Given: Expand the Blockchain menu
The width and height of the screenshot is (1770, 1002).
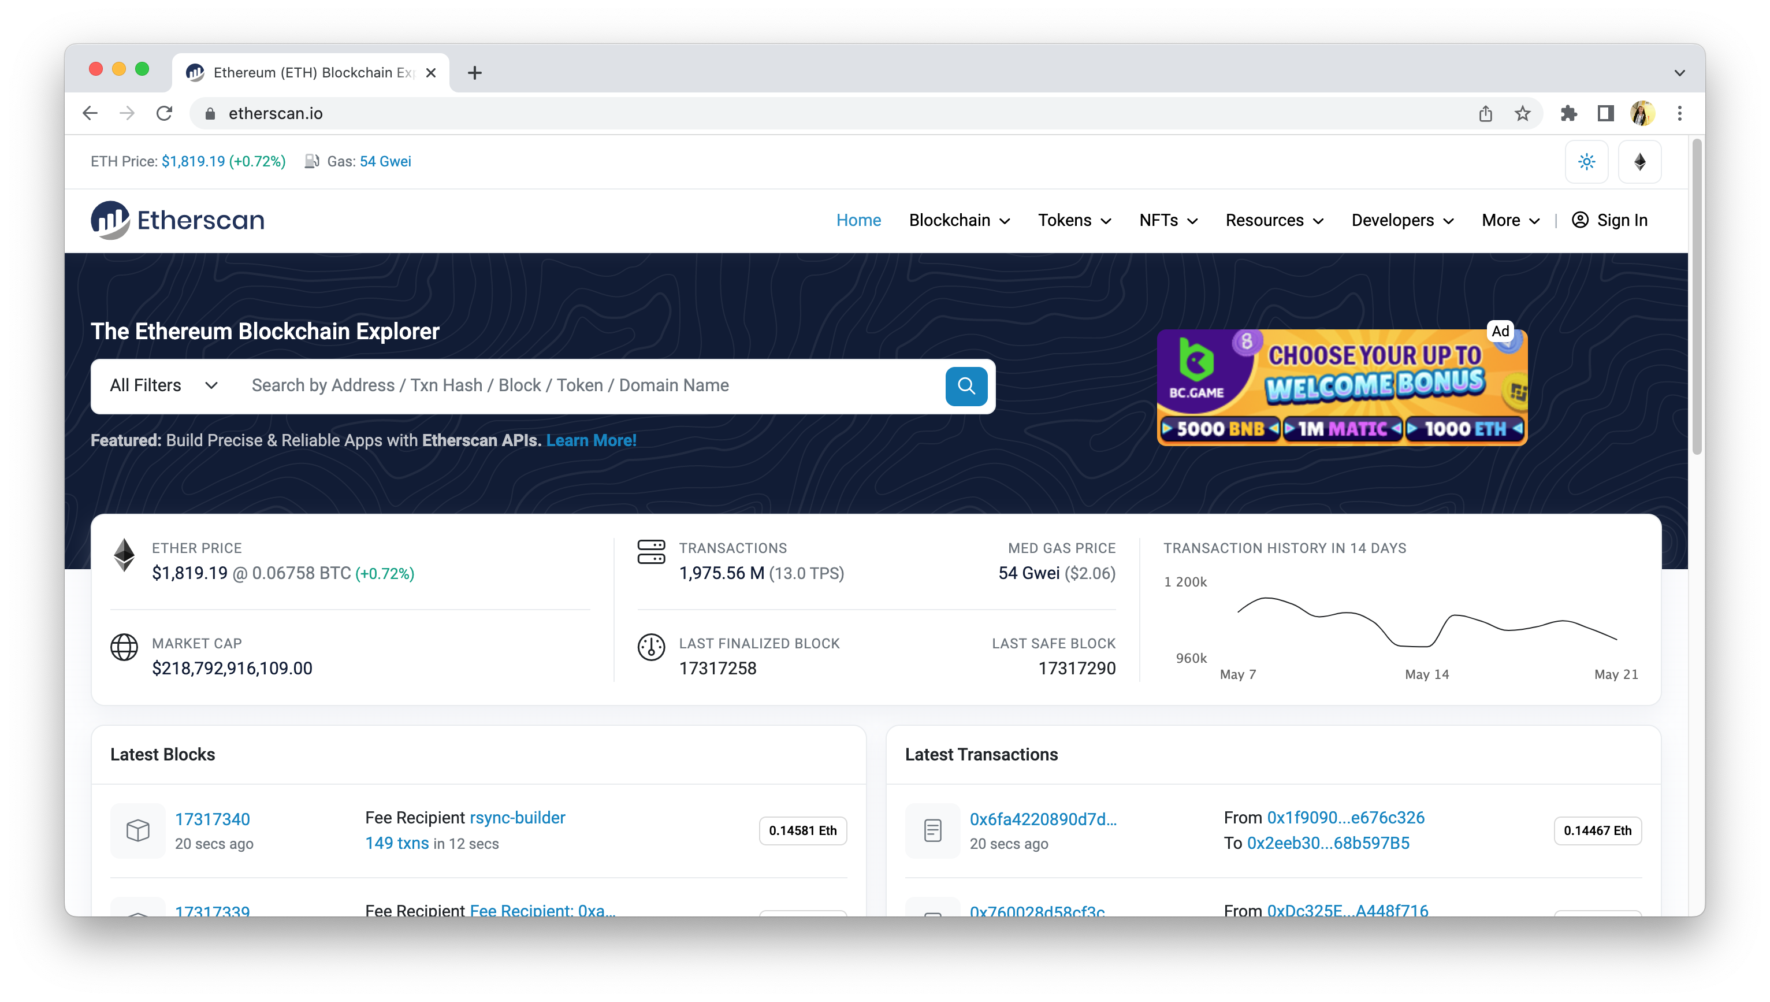Looking at the screenshot, I should 959,220.
